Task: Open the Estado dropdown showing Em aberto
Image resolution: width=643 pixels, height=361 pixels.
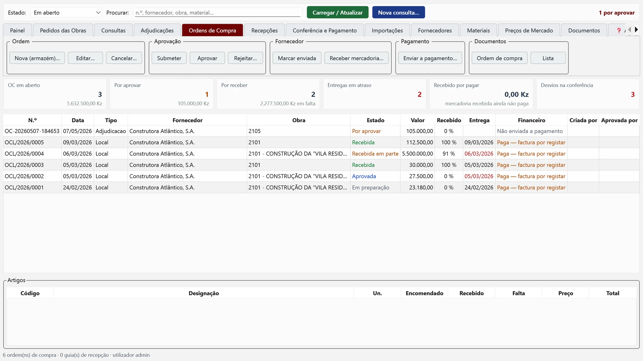Action: click(x=66, y=13)
